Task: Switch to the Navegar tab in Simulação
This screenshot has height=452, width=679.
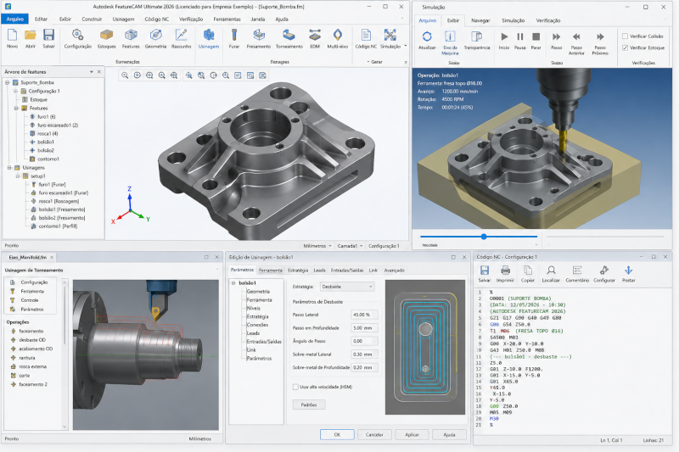Action: [x=480, y=20]
